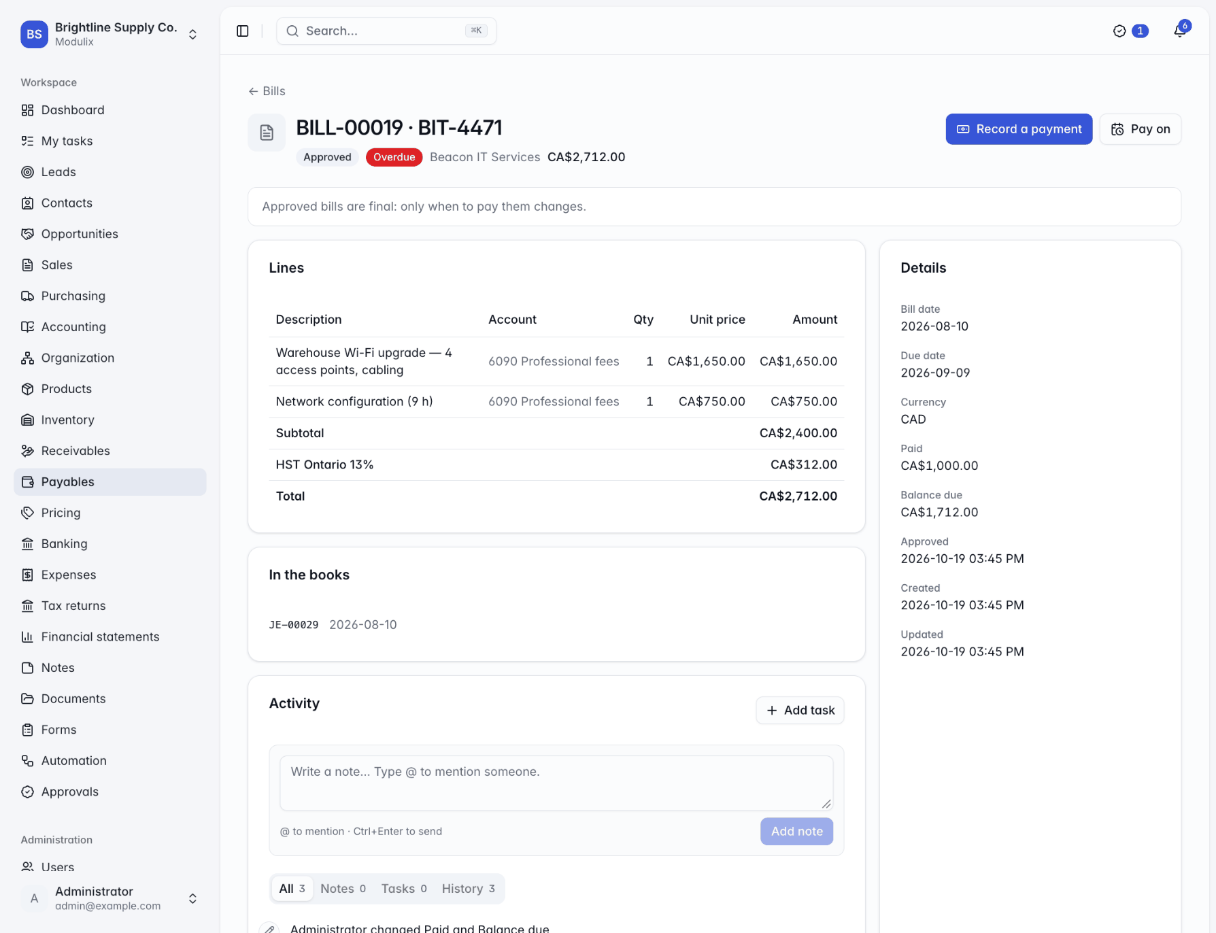Click the Add task button
The height and width of the screenshot is (933, 1216).
(800, 711)
